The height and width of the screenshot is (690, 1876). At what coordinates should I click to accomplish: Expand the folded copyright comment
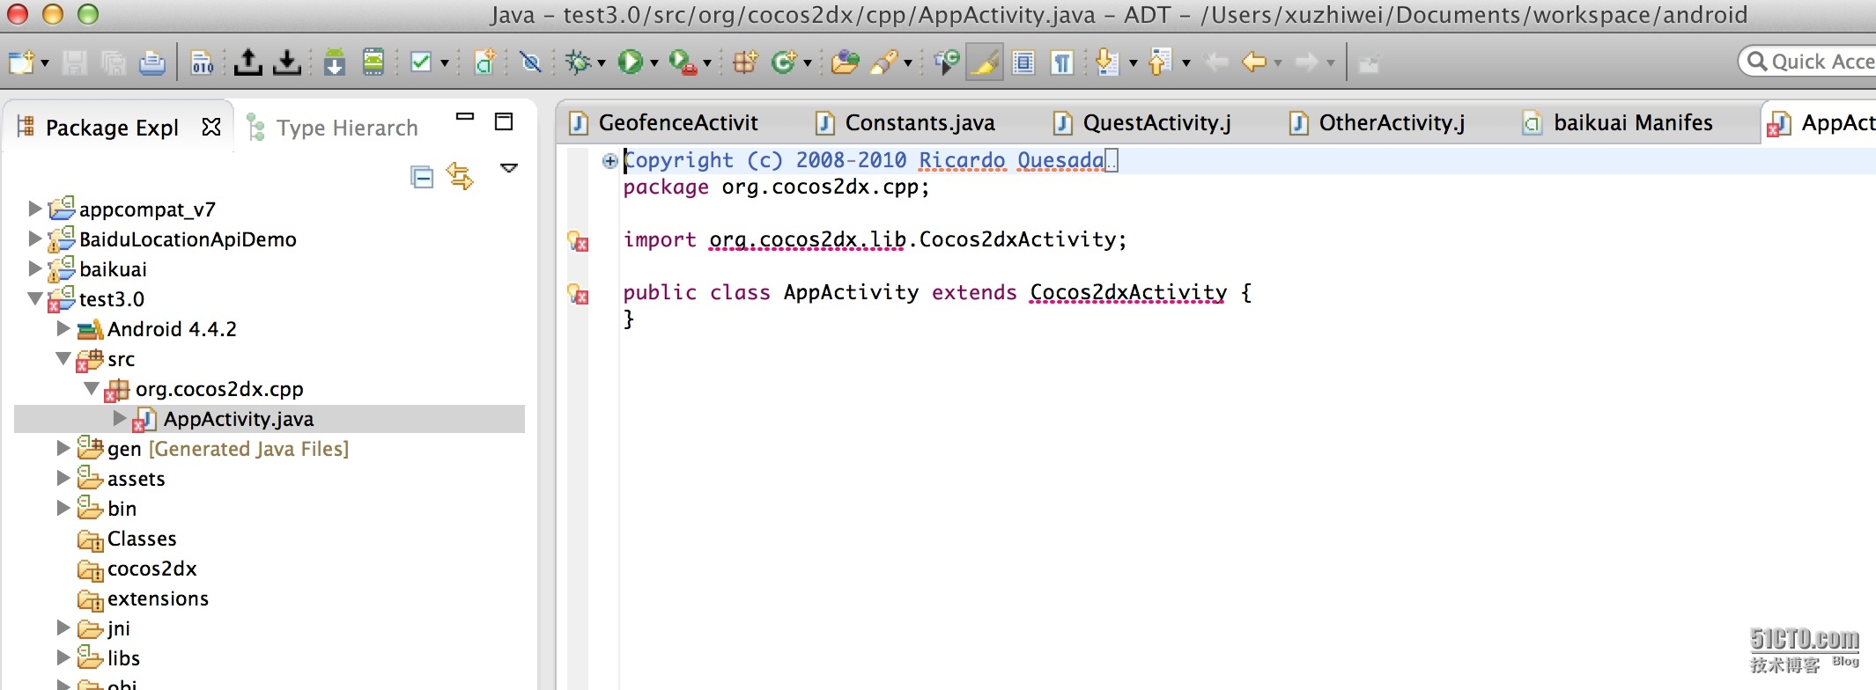pos(609,160)
